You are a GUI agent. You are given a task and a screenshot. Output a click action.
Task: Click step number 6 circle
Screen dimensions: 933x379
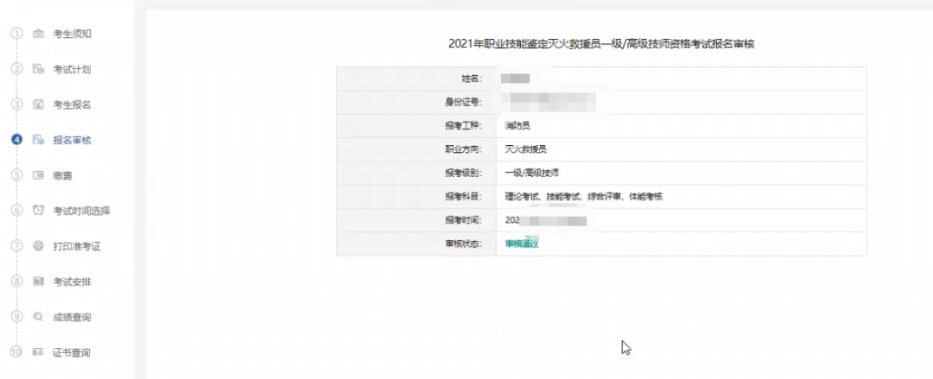[x=16, y=211]
